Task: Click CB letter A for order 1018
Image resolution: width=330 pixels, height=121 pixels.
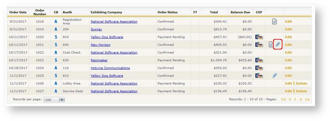Action: point(56,21)
